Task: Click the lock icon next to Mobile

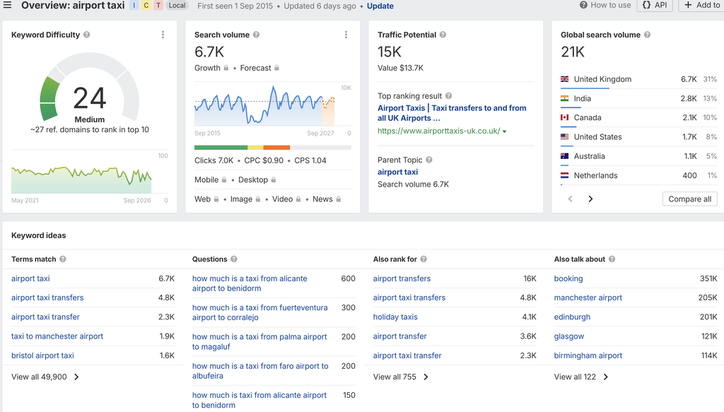Action: pos(224,180)
